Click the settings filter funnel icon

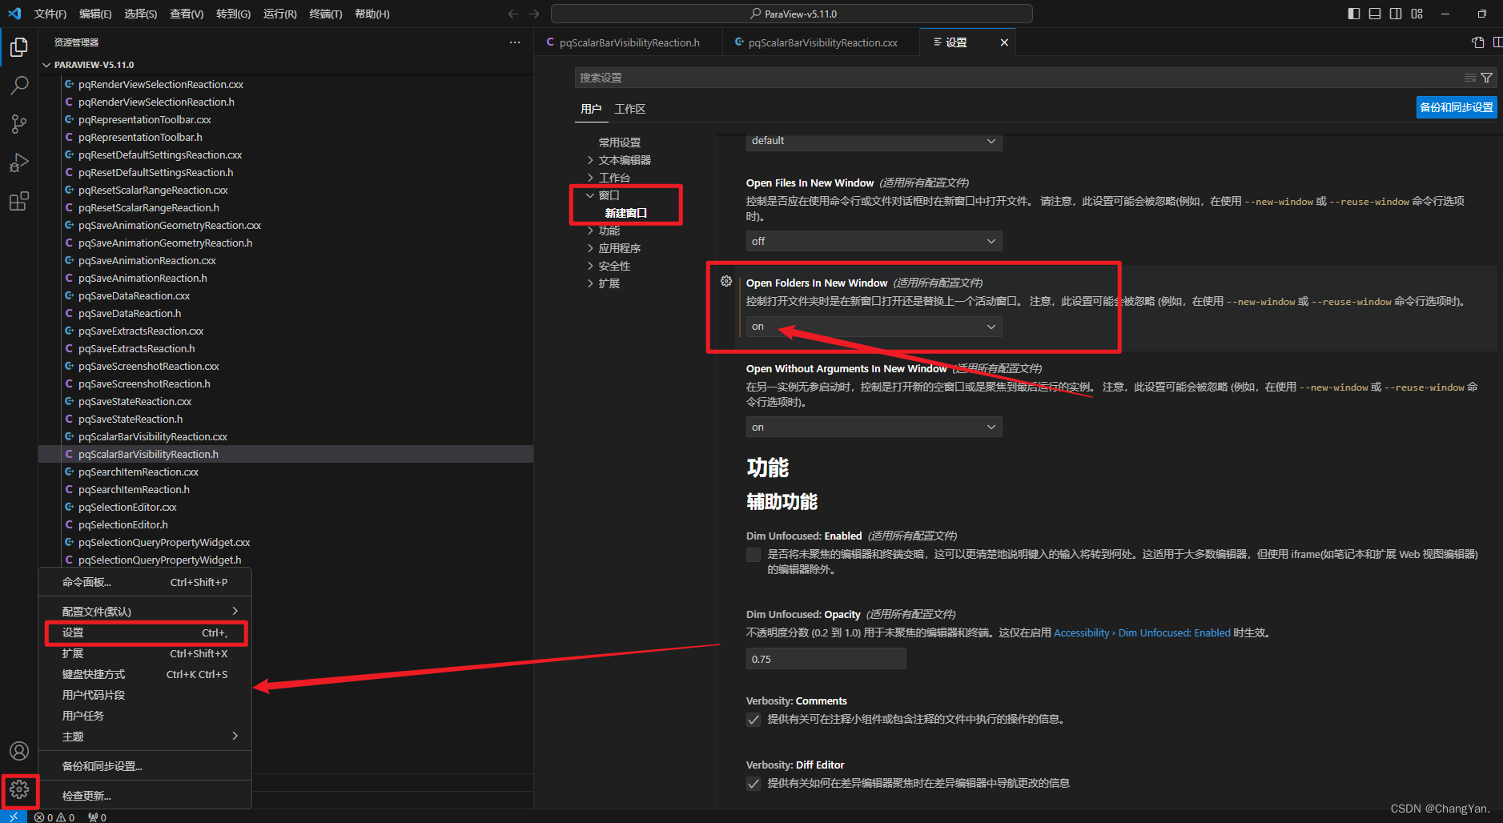pos(1486,78)
